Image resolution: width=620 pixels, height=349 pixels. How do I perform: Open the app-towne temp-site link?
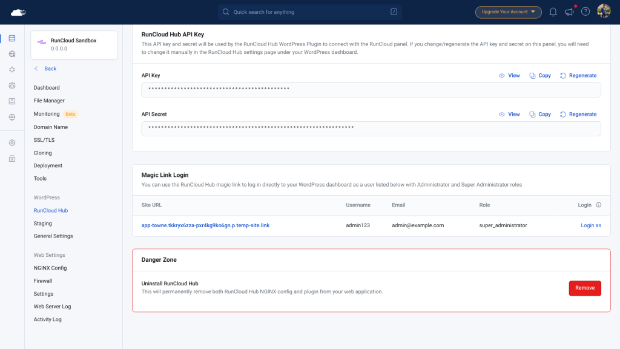[205, 225]
